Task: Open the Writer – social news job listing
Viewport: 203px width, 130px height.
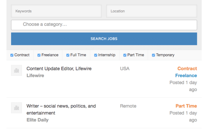Action: click(61, 106)
